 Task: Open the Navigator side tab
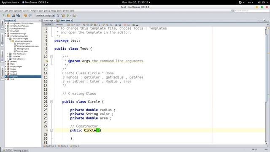(2, 73)
